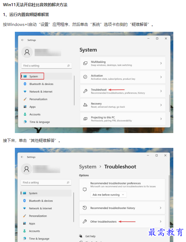Image resolution: width=186 pixels, height=242 pixels.
Task: Click Bluetooth icon in Troubleshoot window sidebar
Action: [x=24, y=201]
